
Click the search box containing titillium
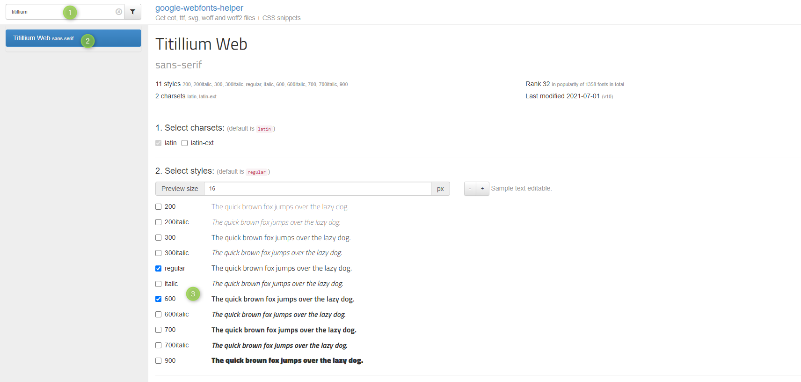tap(65, 12)
